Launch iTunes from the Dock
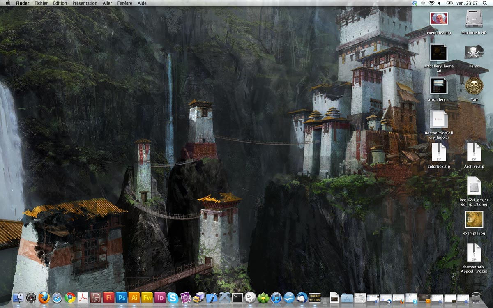Screen dimensions: 493x308 [276, 298]
